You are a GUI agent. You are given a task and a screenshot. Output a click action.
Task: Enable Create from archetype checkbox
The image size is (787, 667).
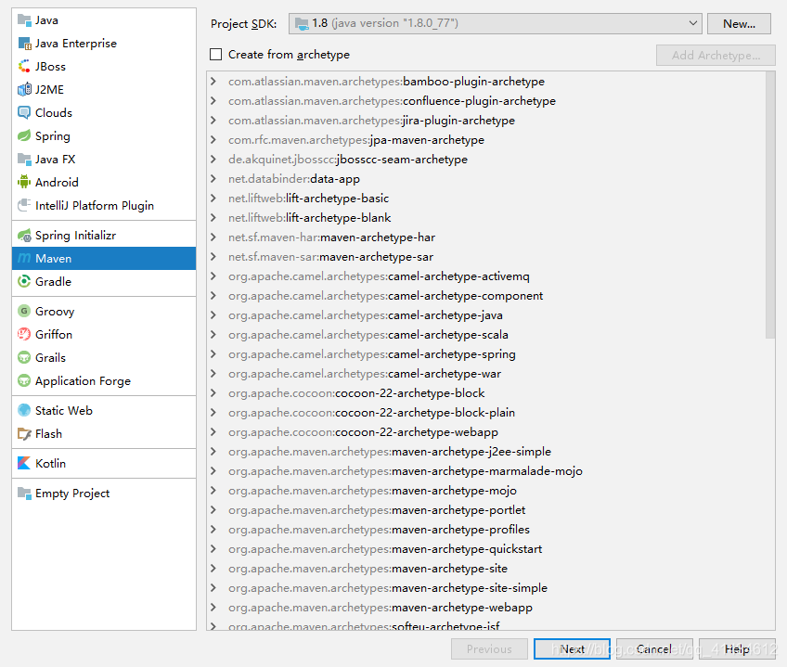click(216, 54)
